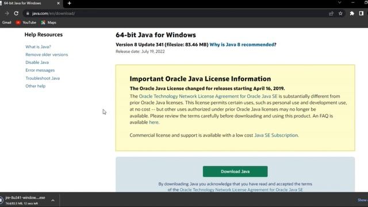Screen dimensions: 368x207
Task: Open the Java SE Subscription link
Action: [276, 135]
